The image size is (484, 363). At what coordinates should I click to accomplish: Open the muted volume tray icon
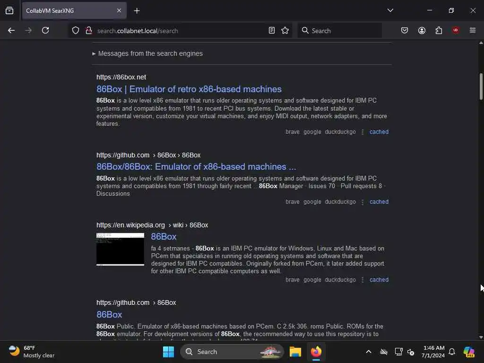(411, 352)
